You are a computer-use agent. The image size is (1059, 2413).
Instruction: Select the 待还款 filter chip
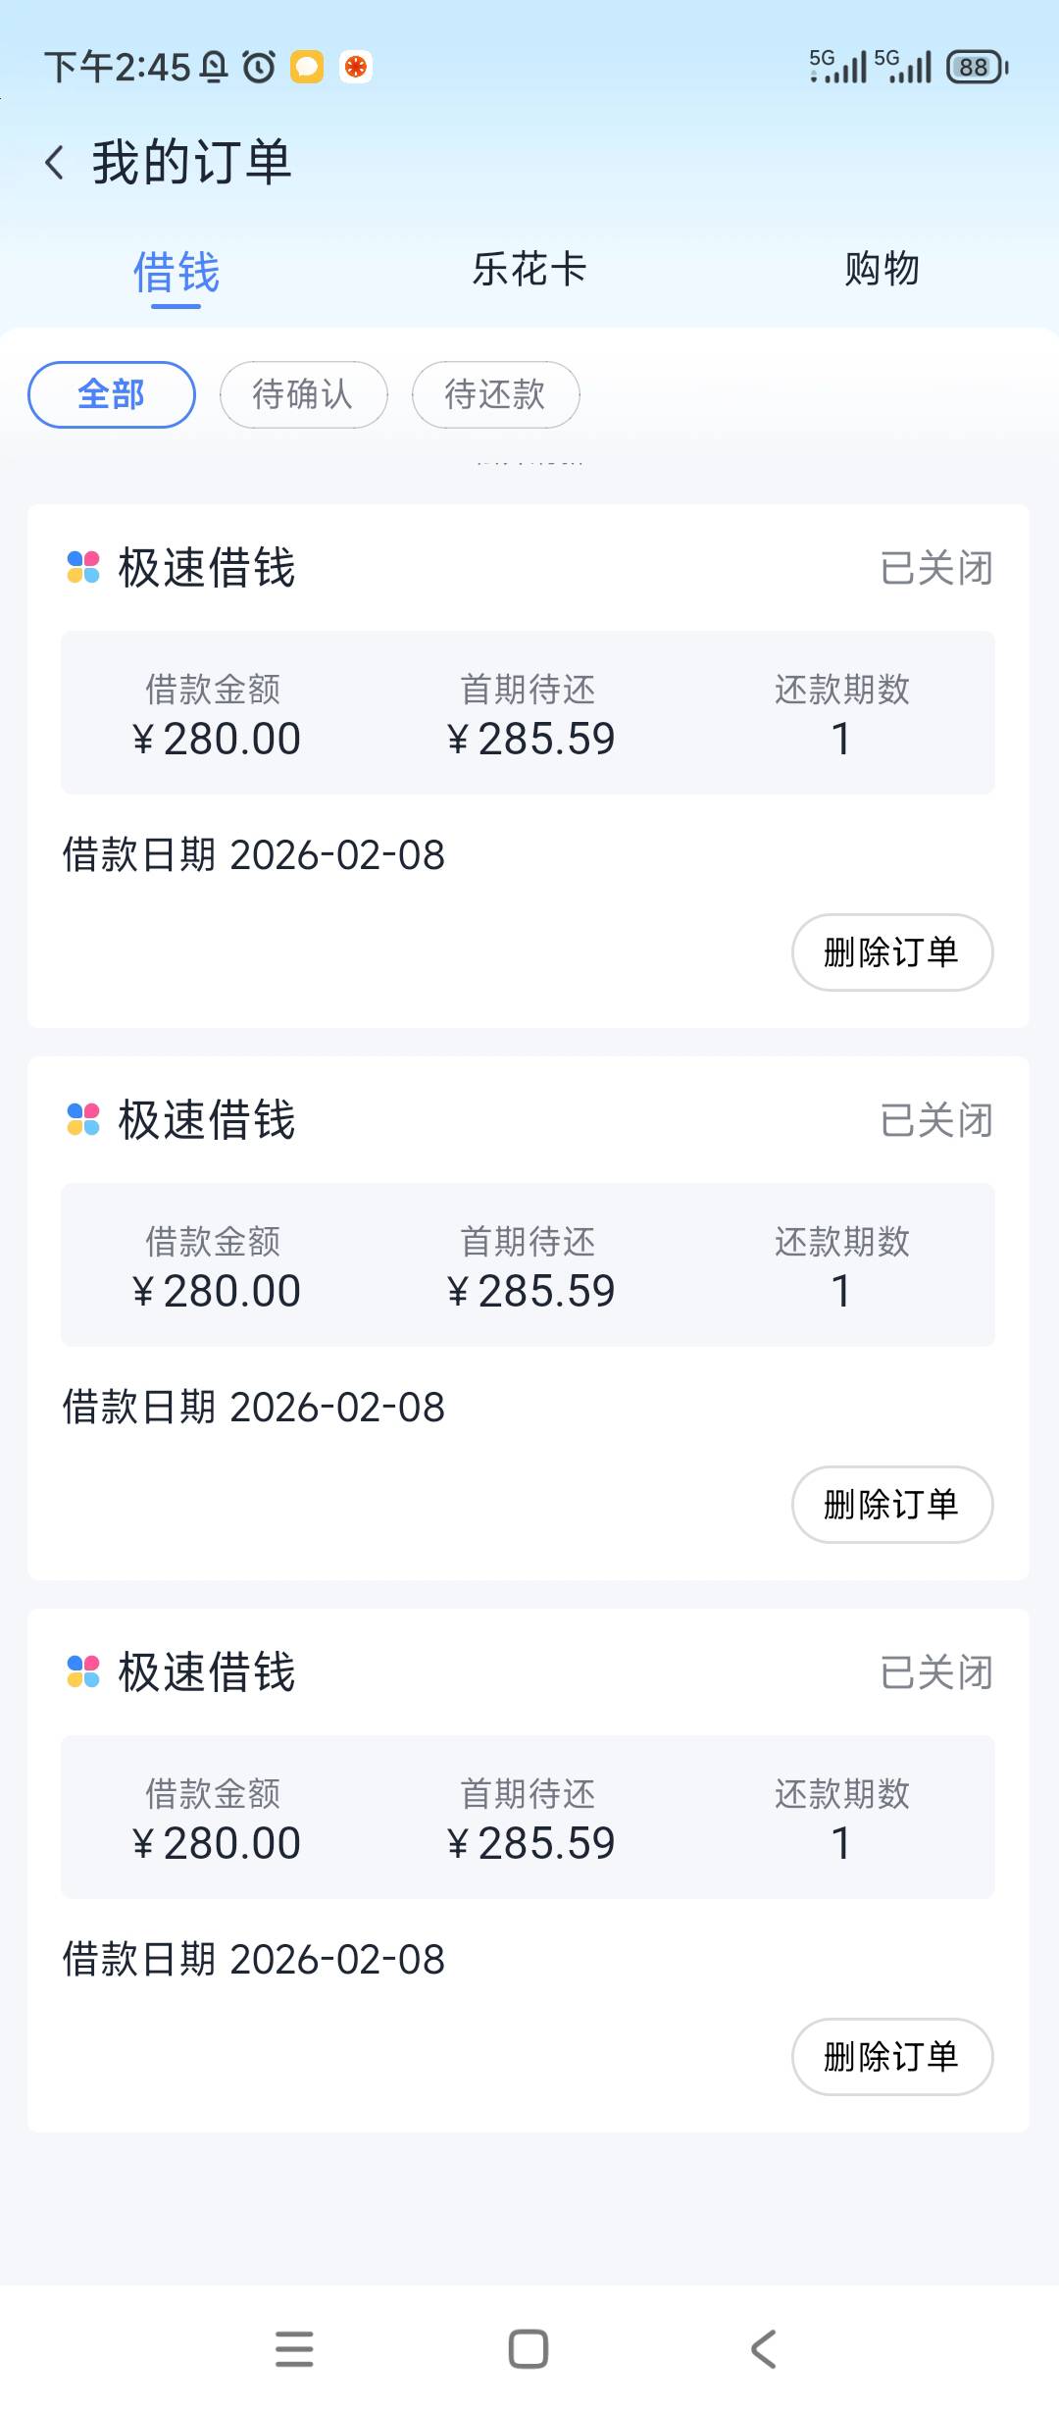click(495, 394)
